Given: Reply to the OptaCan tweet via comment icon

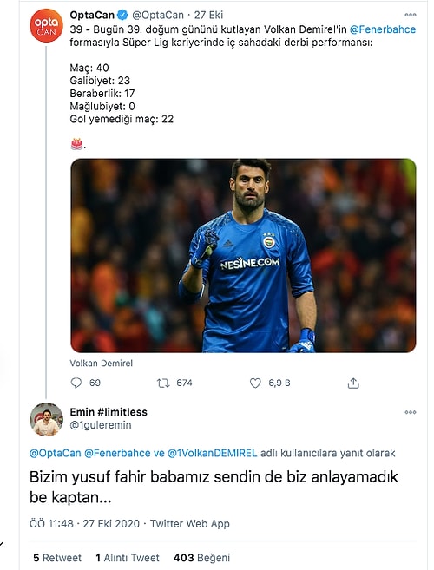Looking at the screenshot, I should 76,383.
